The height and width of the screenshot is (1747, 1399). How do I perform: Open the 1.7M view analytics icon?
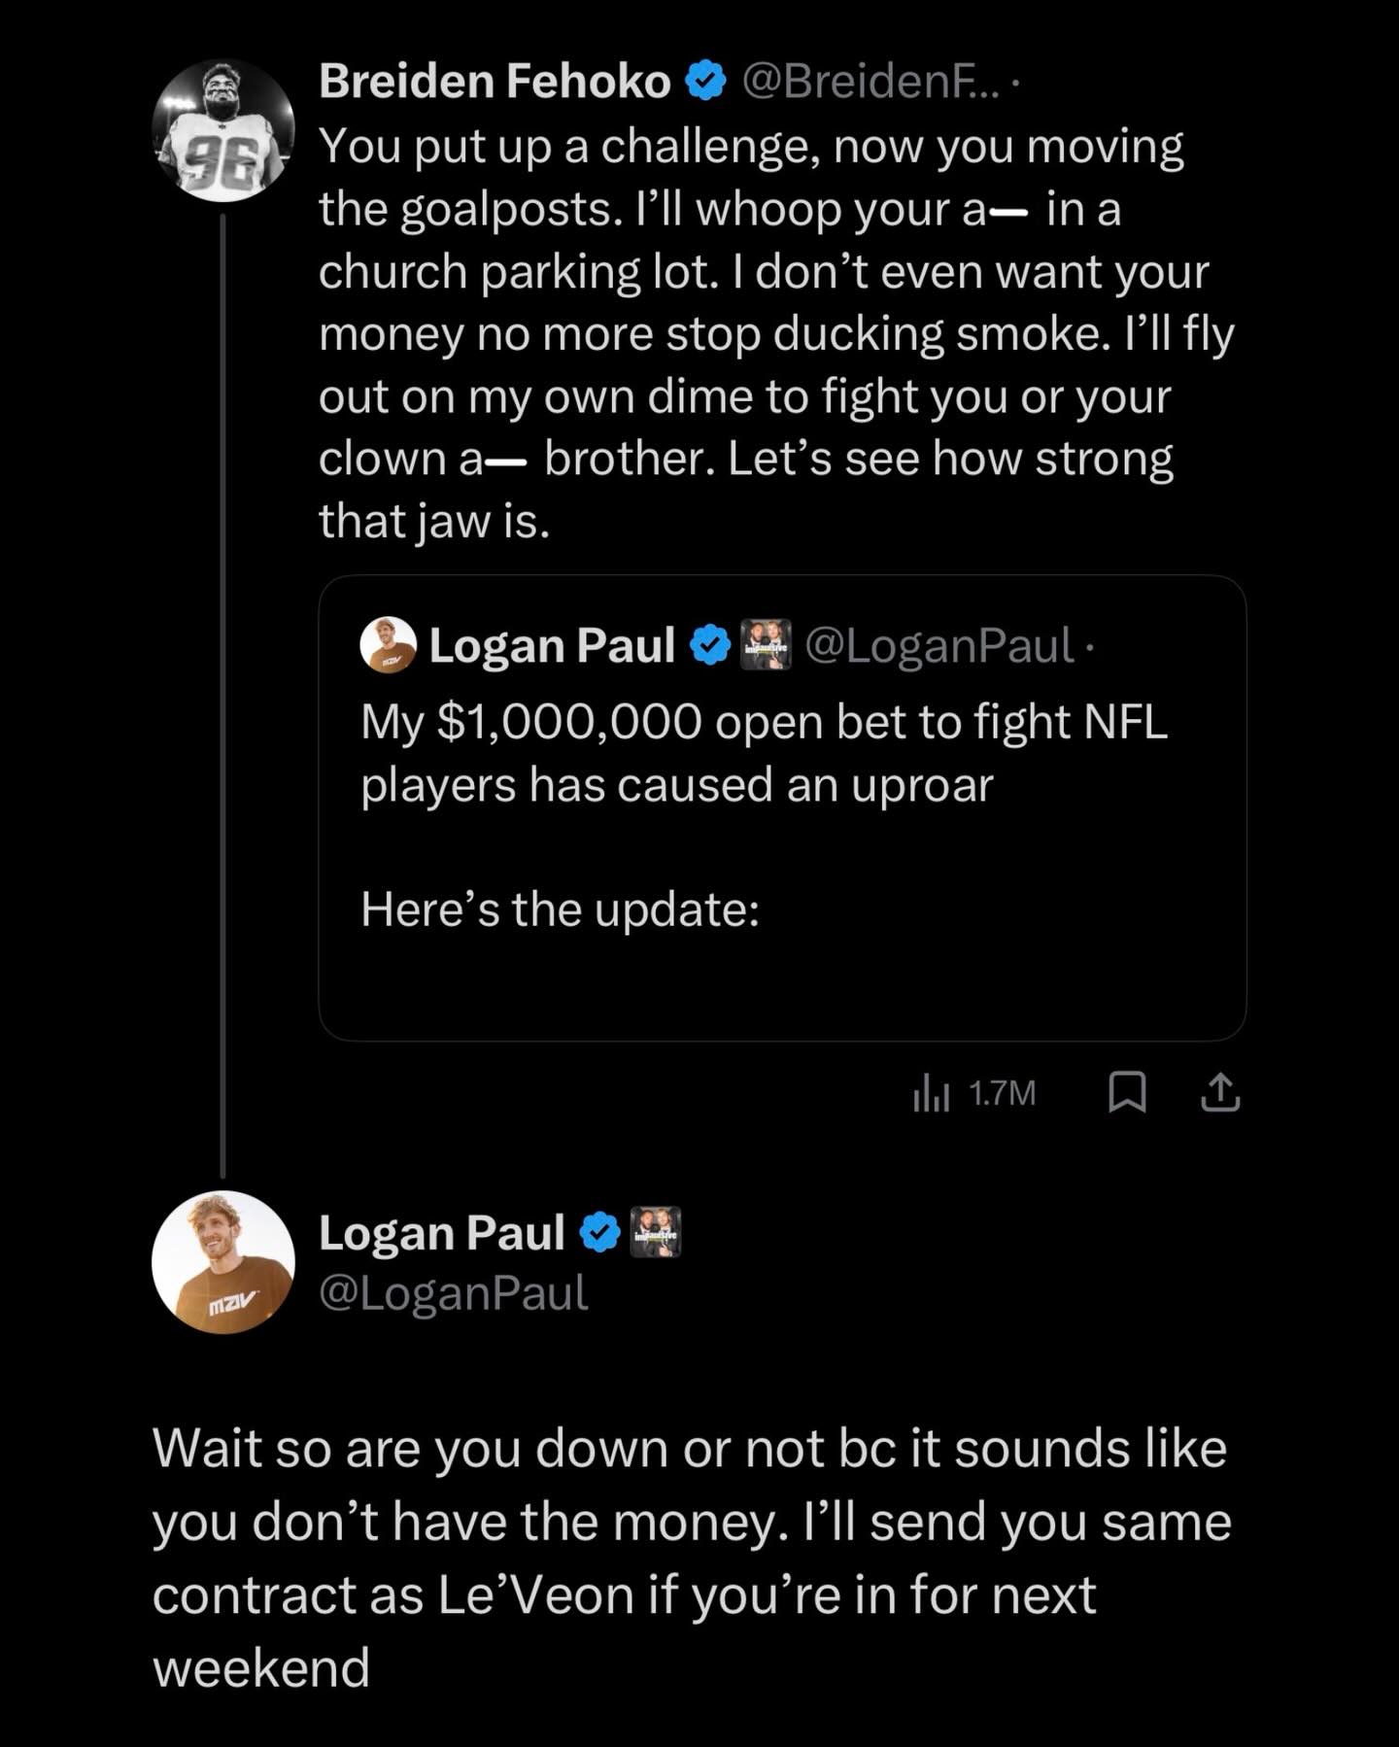point(974,1094)
